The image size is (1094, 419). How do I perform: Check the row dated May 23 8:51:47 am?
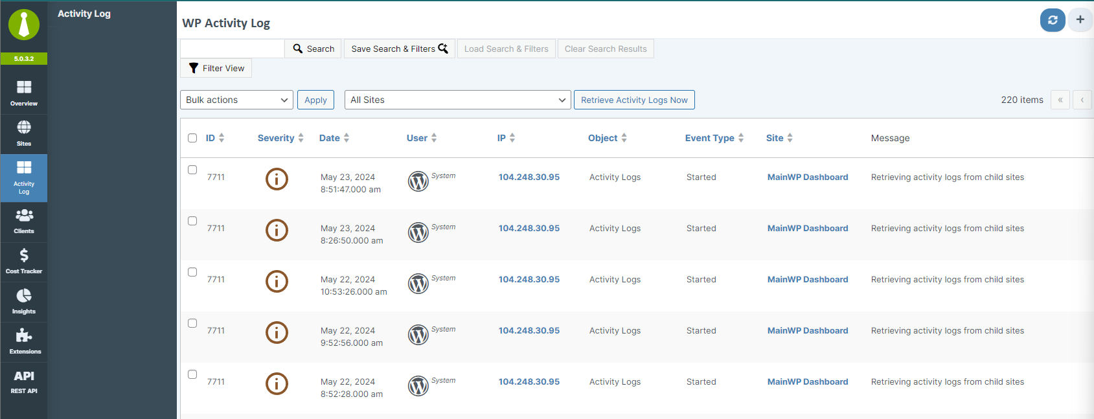[x=192, y=170]
